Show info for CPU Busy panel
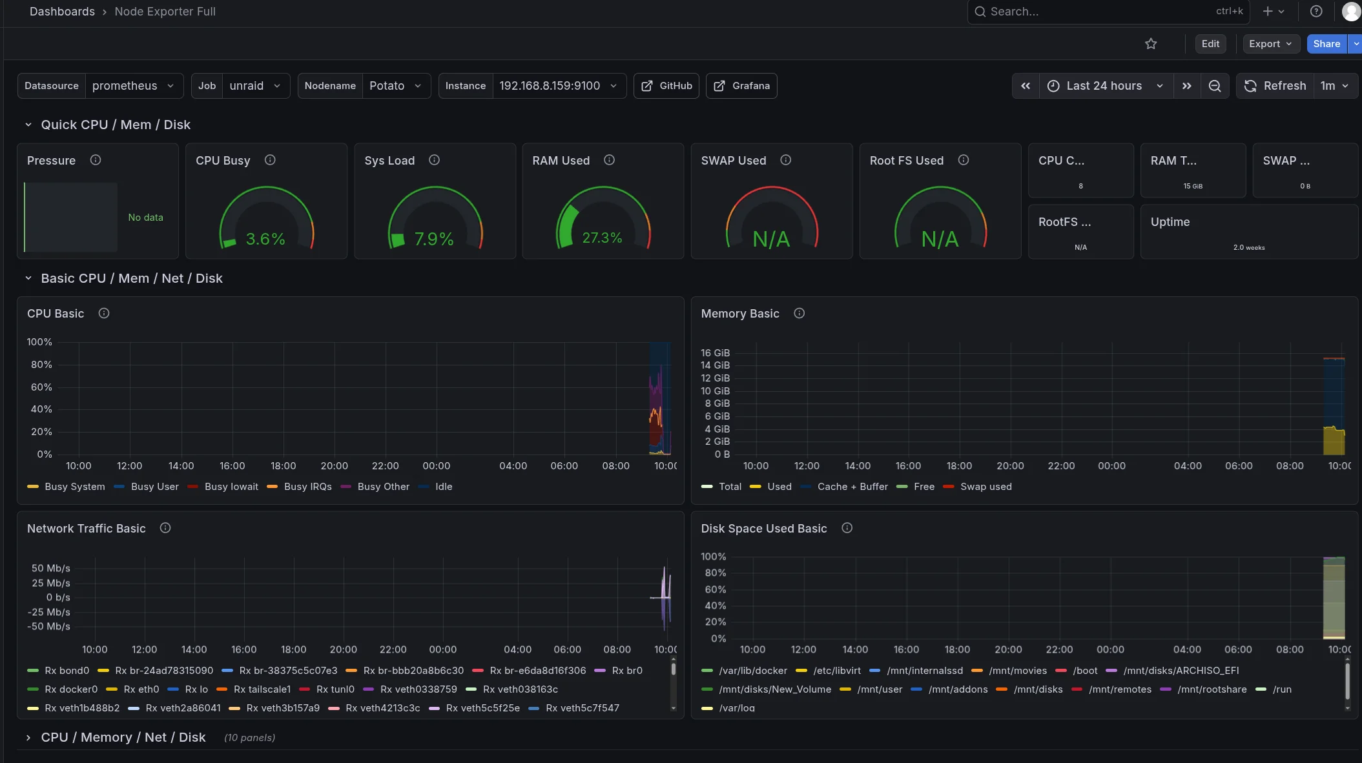Screen dimensions: 1362x763 [270, 160]
